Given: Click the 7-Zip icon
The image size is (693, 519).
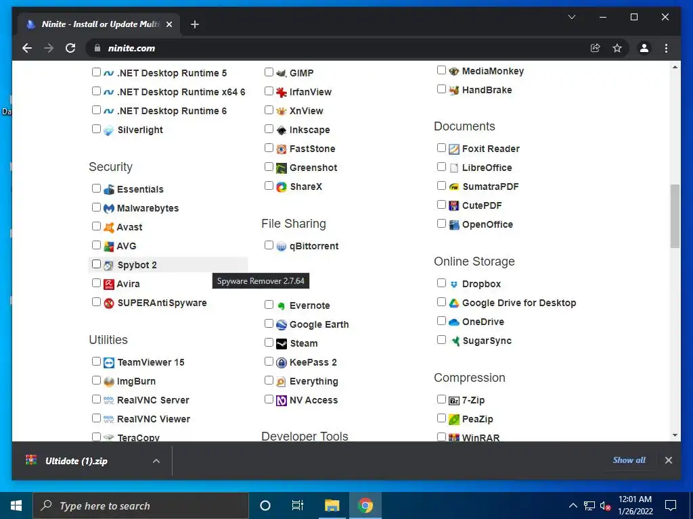Looking at the screenshot, I should (454, 401).
